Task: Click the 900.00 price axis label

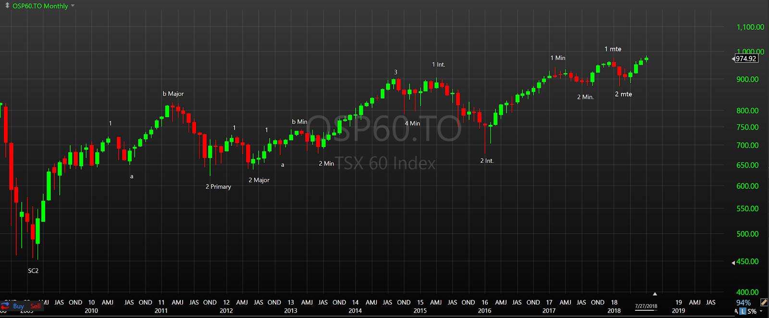Action: coord(747,79)
